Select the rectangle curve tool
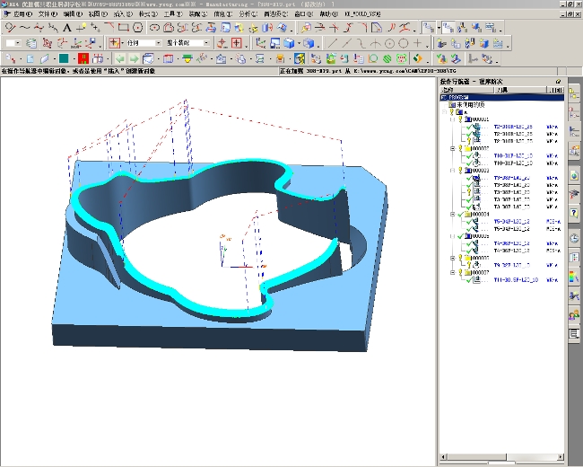 click(x=124, y=28)
